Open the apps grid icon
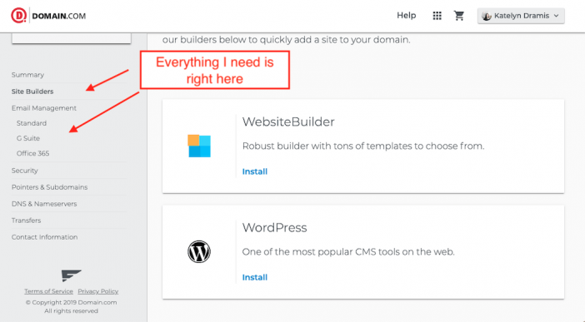The width and height of the screenshot is (585, 322). pyautogui.click(x=437, y=16)
